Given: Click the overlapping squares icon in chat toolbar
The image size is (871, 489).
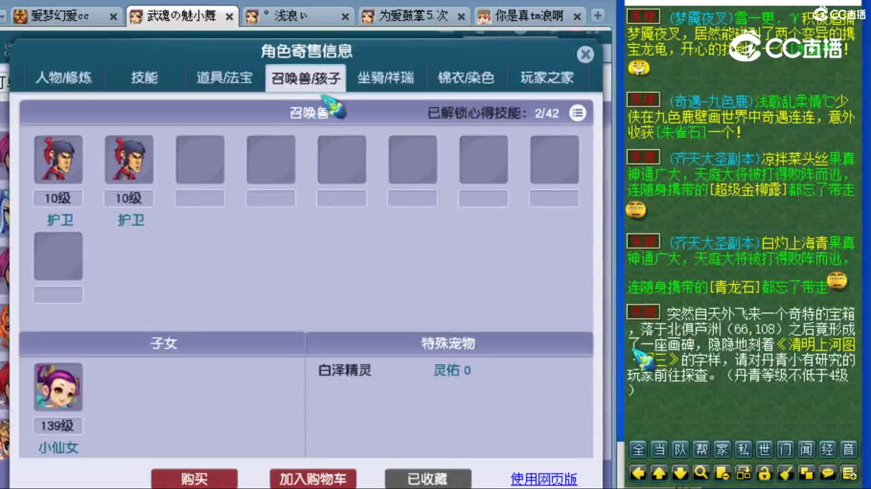Looking at the screenshot, I should coord(806,473).
